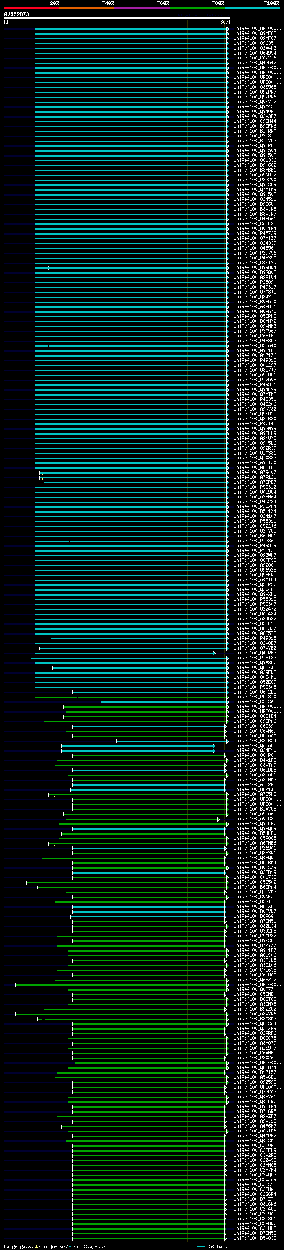Open hit UniRef100_Q8S568
Viewport: 284px width, 1250px height.
[255, 87]
